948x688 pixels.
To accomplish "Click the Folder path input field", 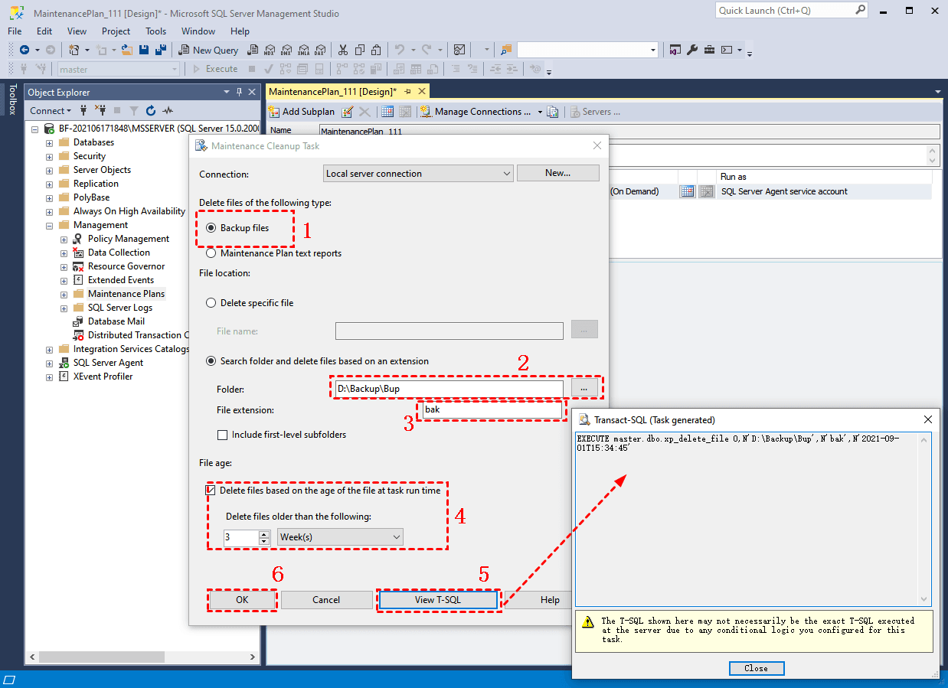I will point(449,389).
